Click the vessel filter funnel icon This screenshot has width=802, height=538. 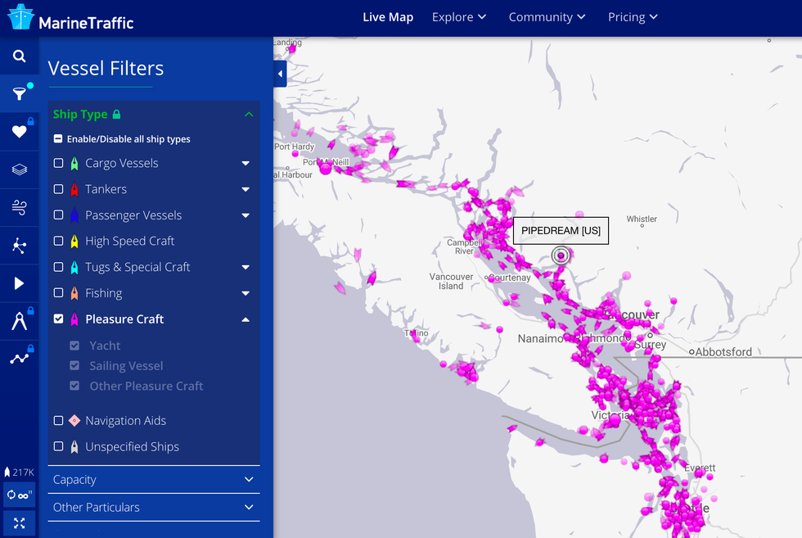coord(19,94)
